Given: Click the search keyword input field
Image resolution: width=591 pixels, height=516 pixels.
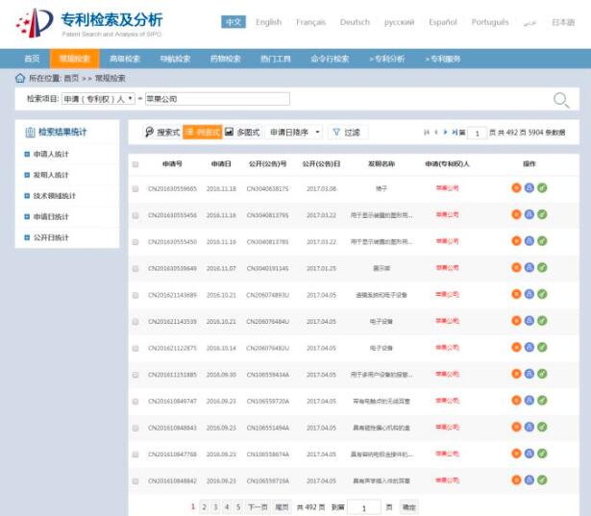Looking at the screenshot, I should point(216,99).
